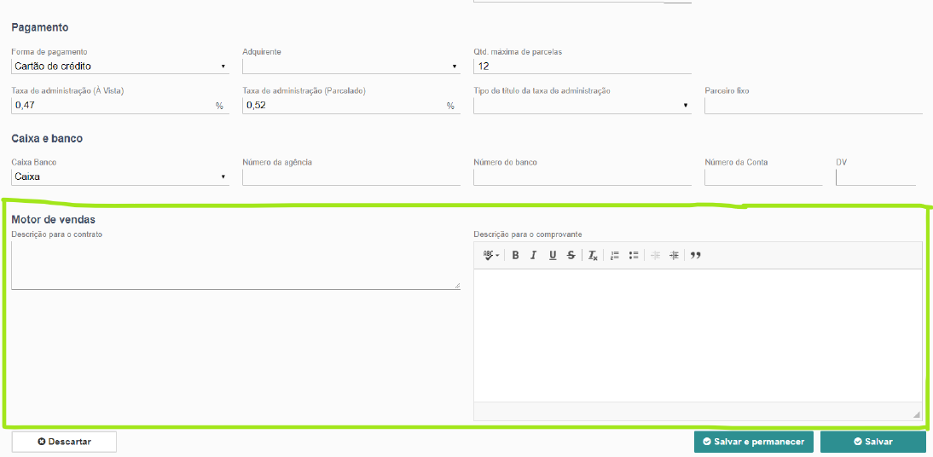Insert a numbered list in the editor
This screenshot has height=457, width=933.
[615, 255]
